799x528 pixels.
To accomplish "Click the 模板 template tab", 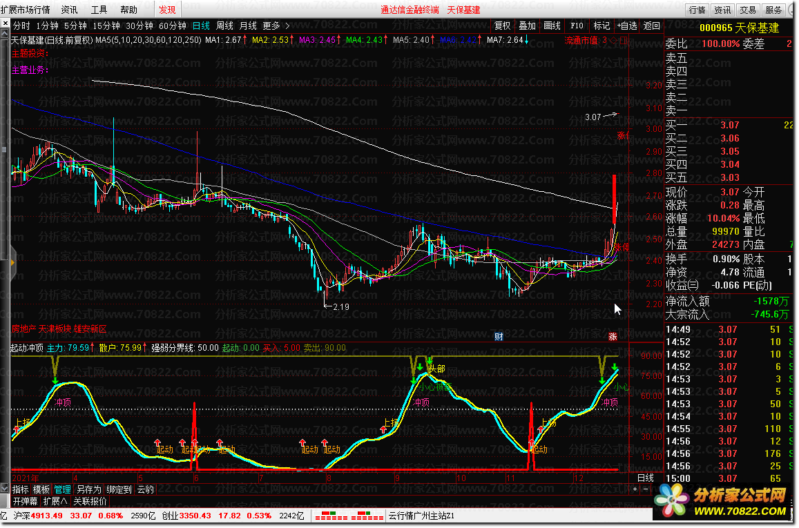I will (x=41, y=489).
